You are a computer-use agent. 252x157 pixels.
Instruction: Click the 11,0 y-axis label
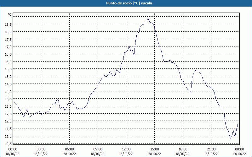tap(8, 136)
